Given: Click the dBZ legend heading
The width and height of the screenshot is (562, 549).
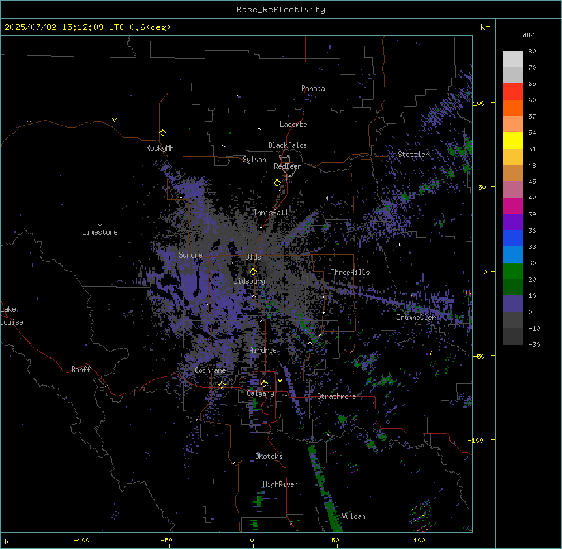Looking at the screenshot, I should 528,35.
